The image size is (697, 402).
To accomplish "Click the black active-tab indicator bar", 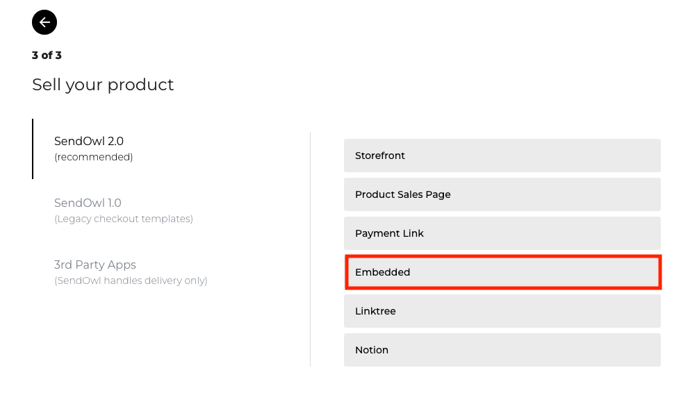I will 33,149.
